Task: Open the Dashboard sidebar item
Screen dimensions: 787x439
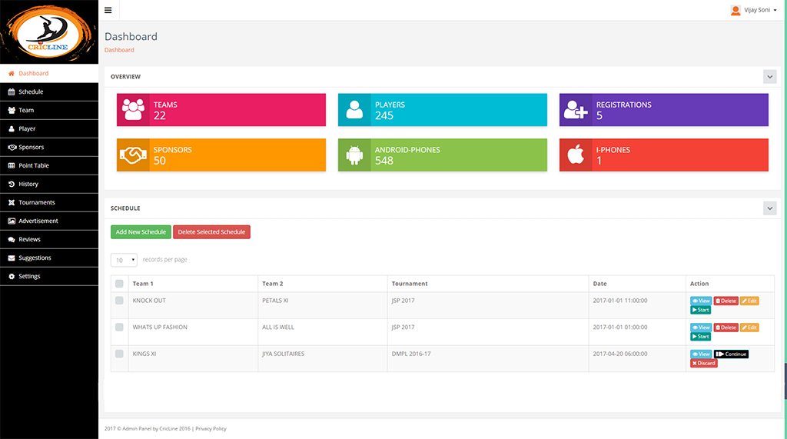Action: (49, 73)
